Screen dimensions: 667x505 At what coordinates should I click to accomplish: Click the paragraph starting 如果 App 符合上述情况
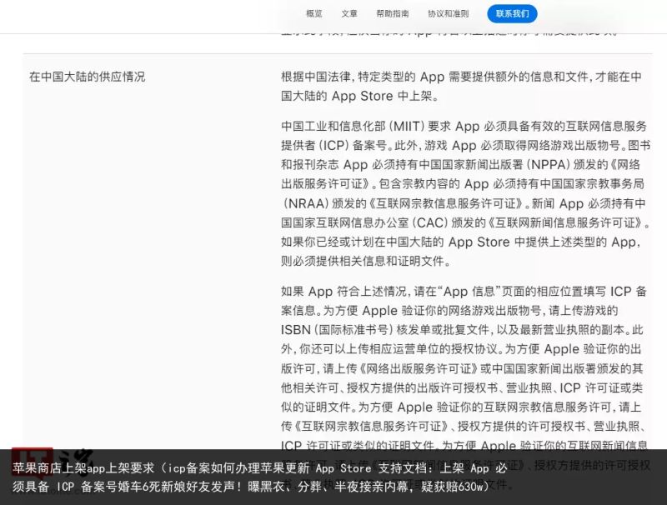464,387
